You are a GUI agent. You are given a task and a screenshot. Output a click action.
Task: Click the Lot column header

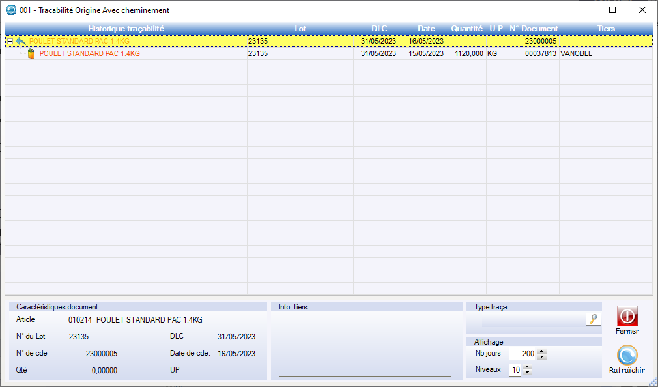(x=300, y=29)
